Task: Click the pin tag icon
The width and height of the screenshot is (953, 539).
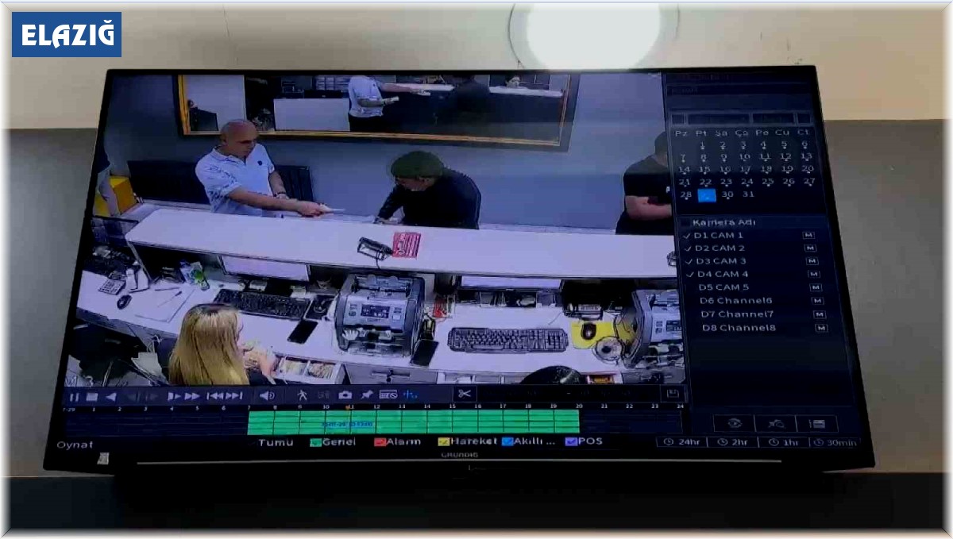Action: click(366, 395)
